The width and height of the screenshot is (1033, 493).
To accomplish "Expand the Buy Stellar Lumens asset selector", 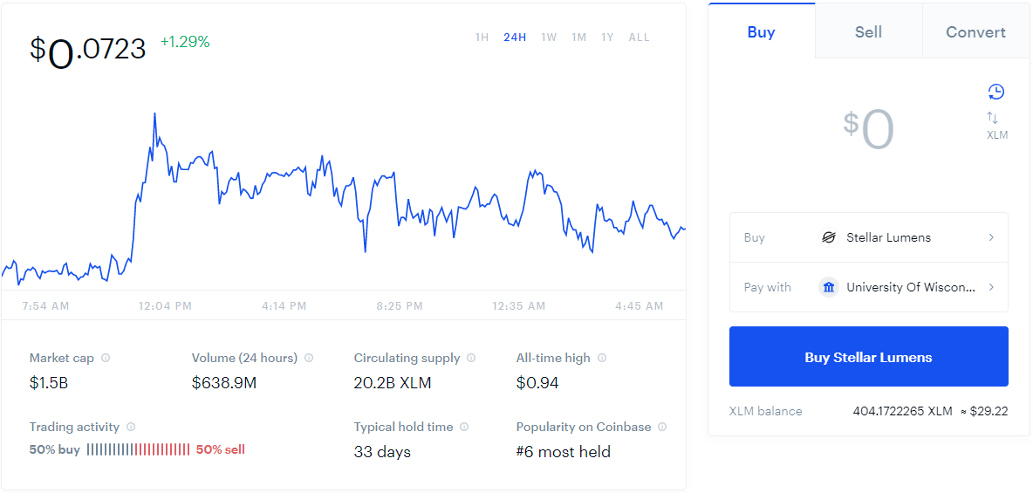I will [868, 237].
